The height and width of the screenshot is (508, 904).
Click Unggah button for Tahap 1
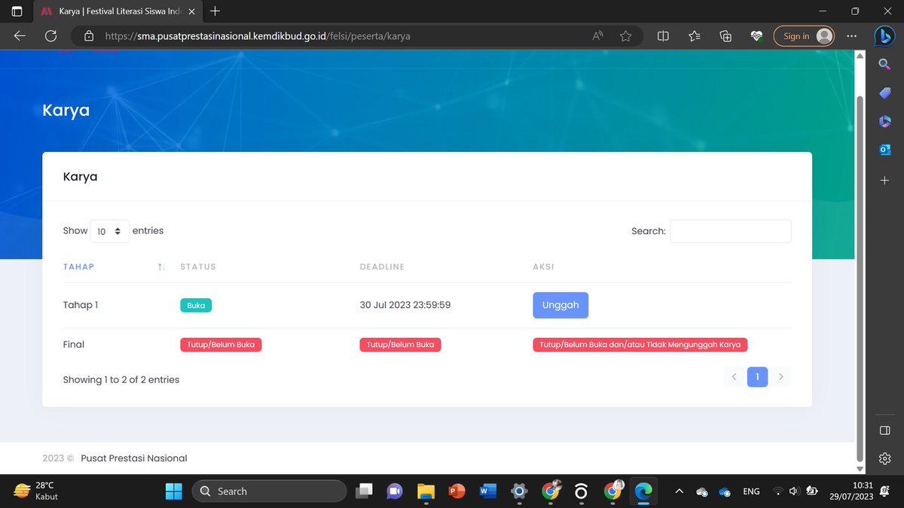[560, 305]
